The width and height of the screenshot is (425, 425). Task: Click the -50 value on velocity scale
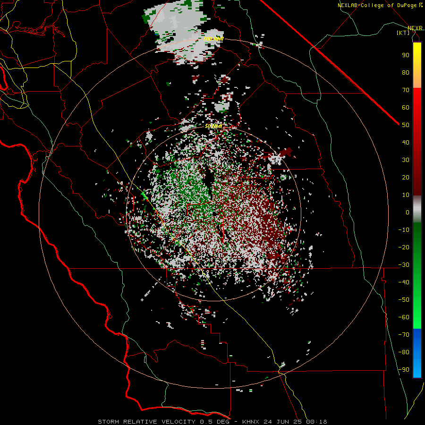pyautogui.click(x=404, y=300)
